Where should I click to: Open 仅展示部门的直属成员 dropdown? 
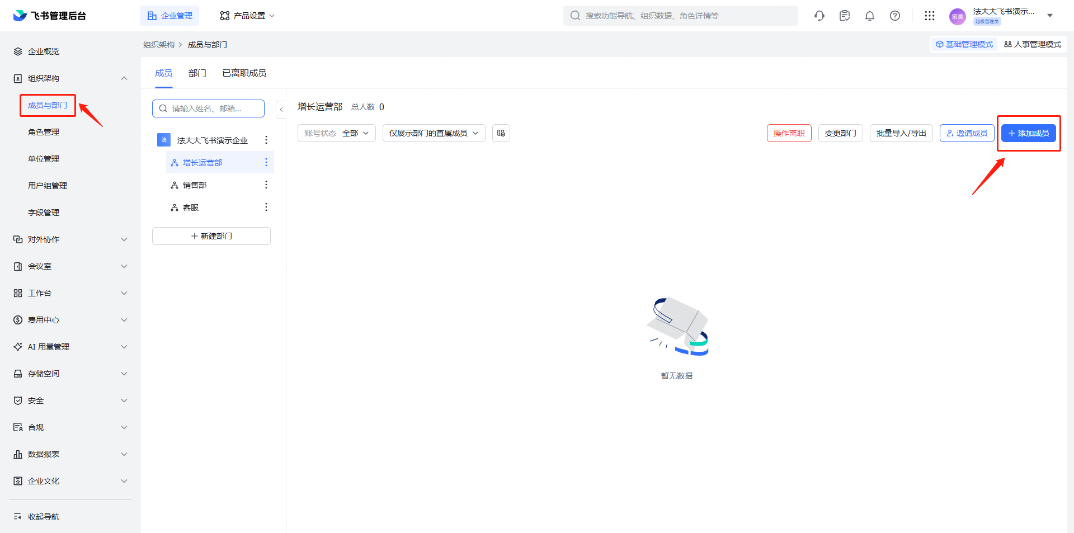pyautogui.click(x=434, y=133)
